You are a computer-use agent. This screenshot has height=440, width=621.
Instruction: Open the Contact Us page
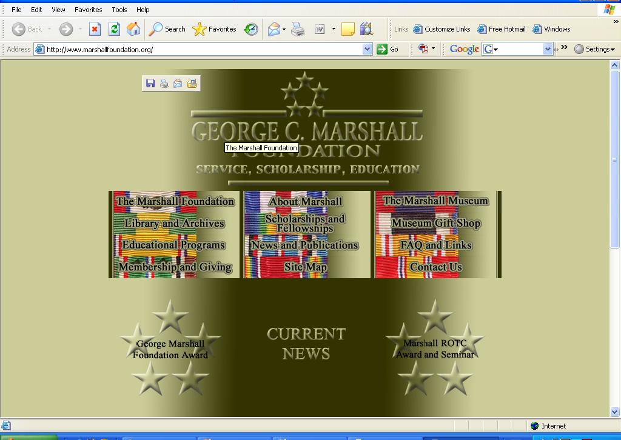[x=436, y=267]
